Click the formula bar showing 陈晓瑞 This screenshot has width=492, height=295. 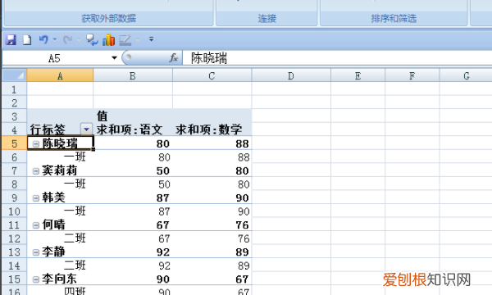point(337,57)
